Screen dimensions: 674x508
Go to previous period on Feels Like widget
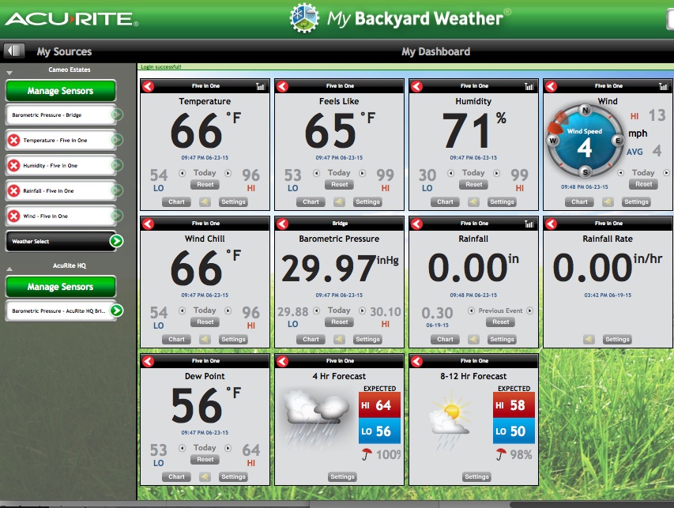pos(316,173)
